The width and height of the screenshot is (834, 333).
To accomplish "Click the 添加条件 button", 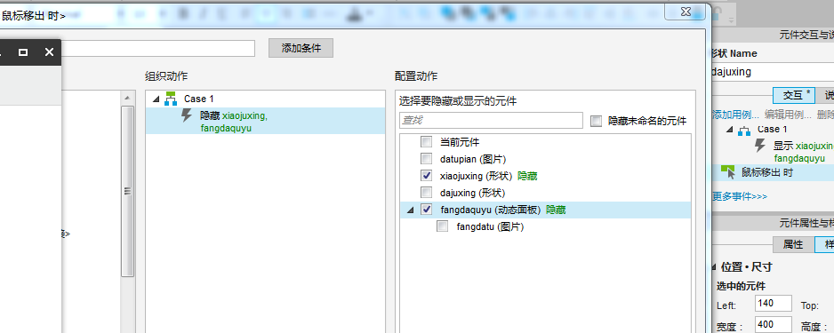I will [x=301, y=48].
